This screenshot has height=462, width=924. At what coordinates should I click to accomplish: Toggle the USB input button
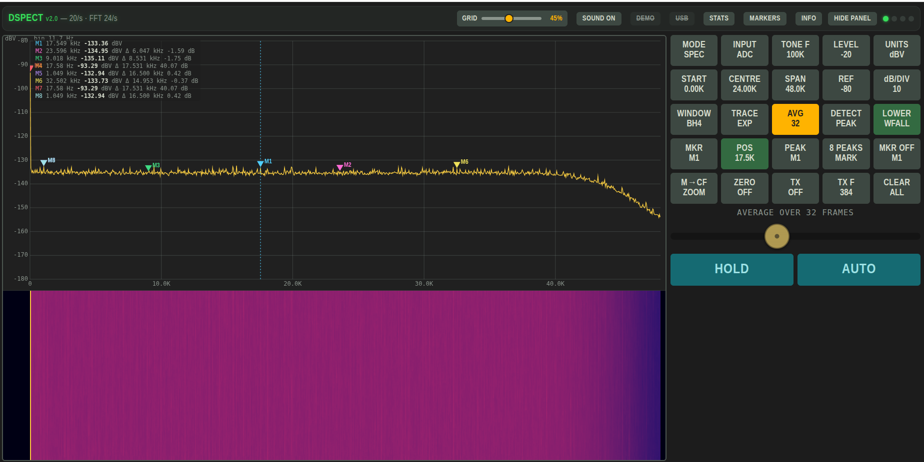coord(681,18)
